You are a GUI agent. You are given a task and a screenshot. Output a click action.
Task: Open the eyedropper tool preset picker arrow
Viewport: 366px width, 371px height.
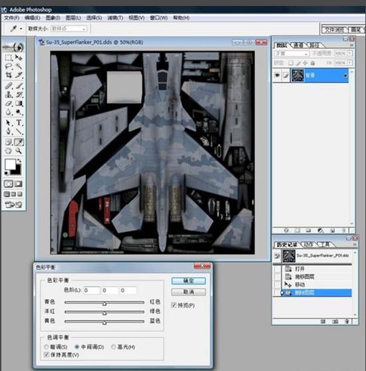[x=21, y=29]
